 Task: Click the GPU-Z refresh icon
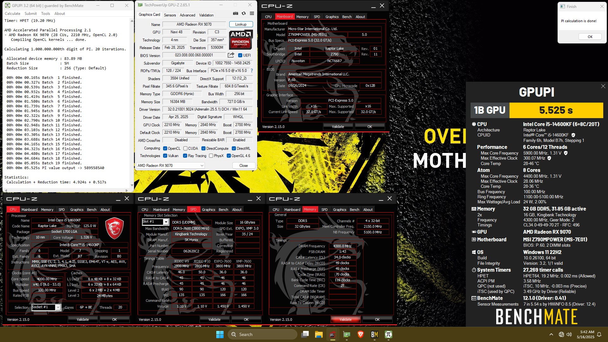(x=244, y=13)
